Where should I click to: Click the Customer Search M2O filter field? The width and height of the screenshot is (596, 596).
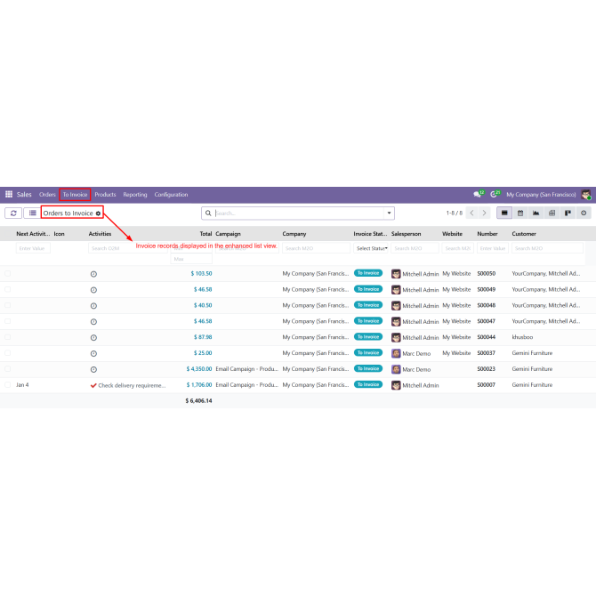tap(547, 248)
